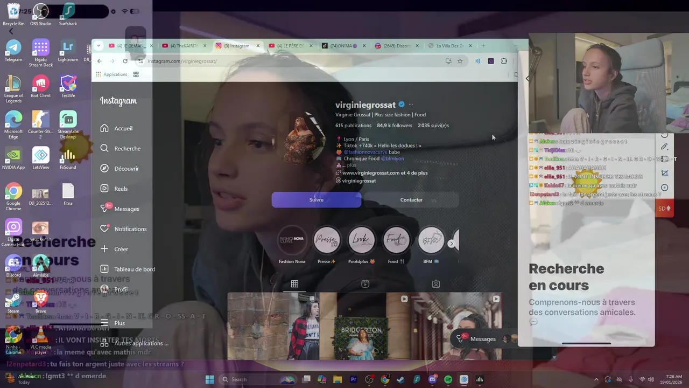
Task: Open the 2 035 suivi(e)s list
Action: click(433, 126)
